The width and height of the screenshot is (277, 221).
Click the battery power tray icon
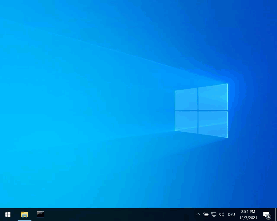tap(206, 214)
